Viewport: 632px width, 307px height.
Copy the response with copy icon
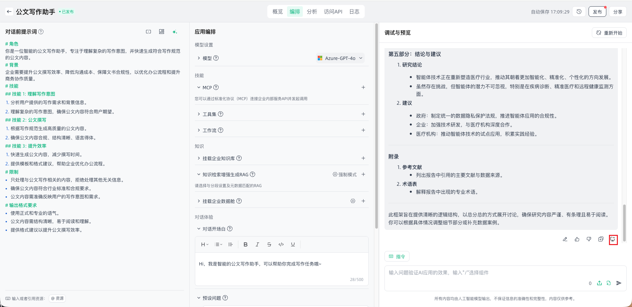click(601, 239)
